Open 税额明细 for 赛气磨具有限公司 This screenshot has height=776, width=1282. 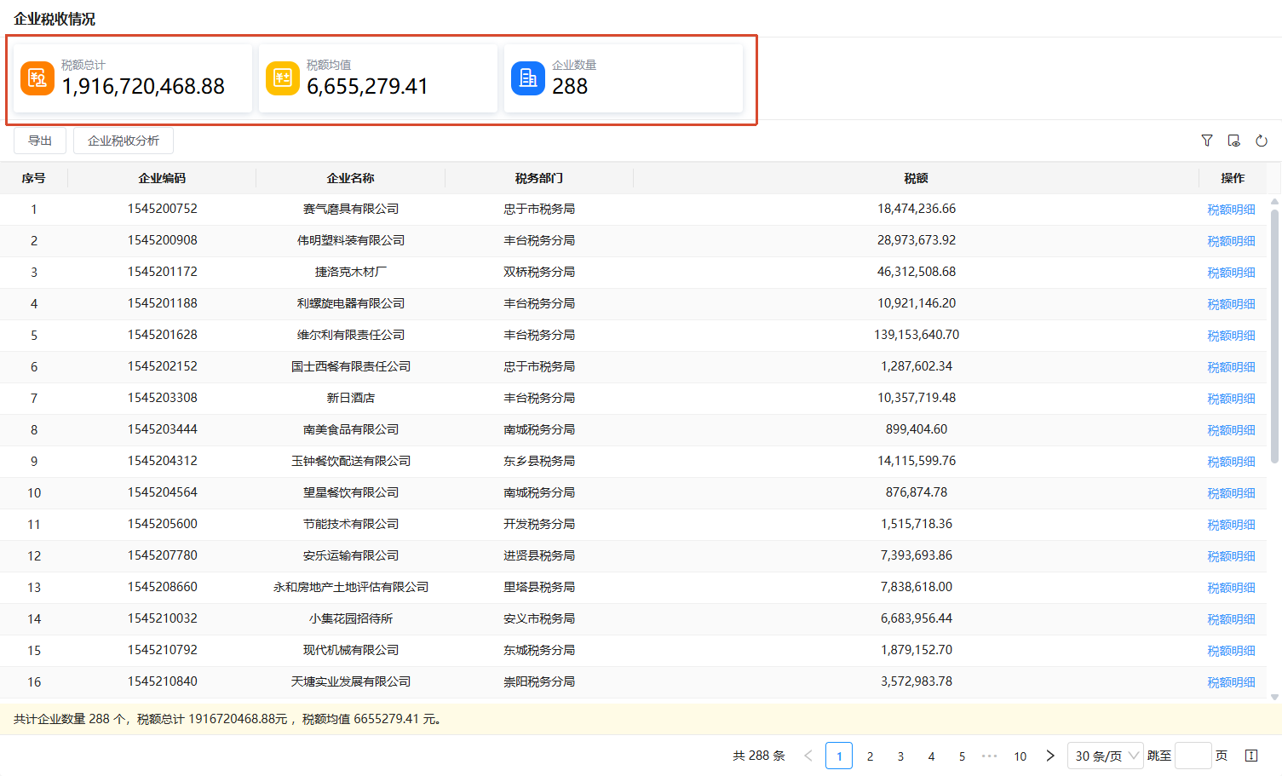point(1231,210)
